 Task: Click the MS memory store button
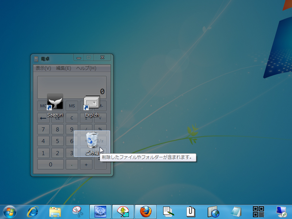[72, 105]
